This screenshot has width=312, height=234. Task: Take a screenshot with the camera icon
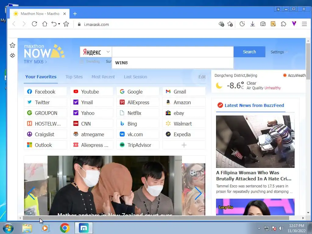(x=263, y=24)
